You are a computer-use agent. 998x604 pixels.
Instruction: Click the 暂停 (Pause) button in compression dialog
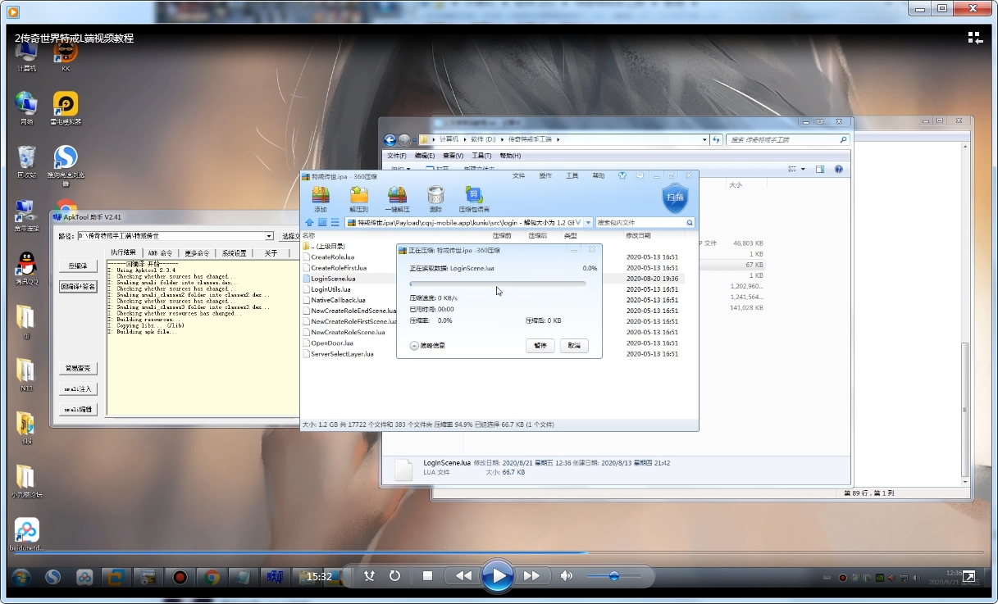click(x=540, y=346)
